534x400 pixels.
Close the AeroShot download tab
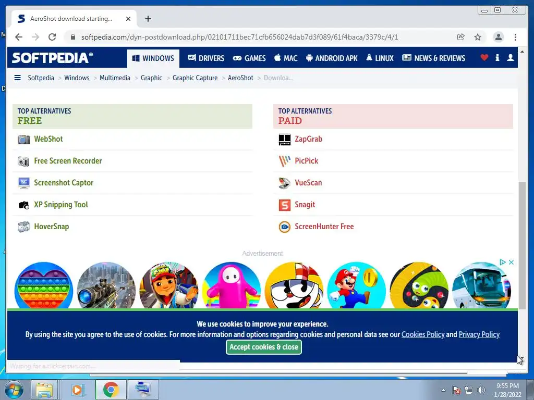[x=128, y=19]
